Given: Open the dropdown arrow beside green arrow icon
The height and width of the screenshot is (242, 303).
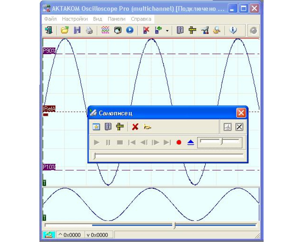Looking at the screenshot, I should click(167, 31).
